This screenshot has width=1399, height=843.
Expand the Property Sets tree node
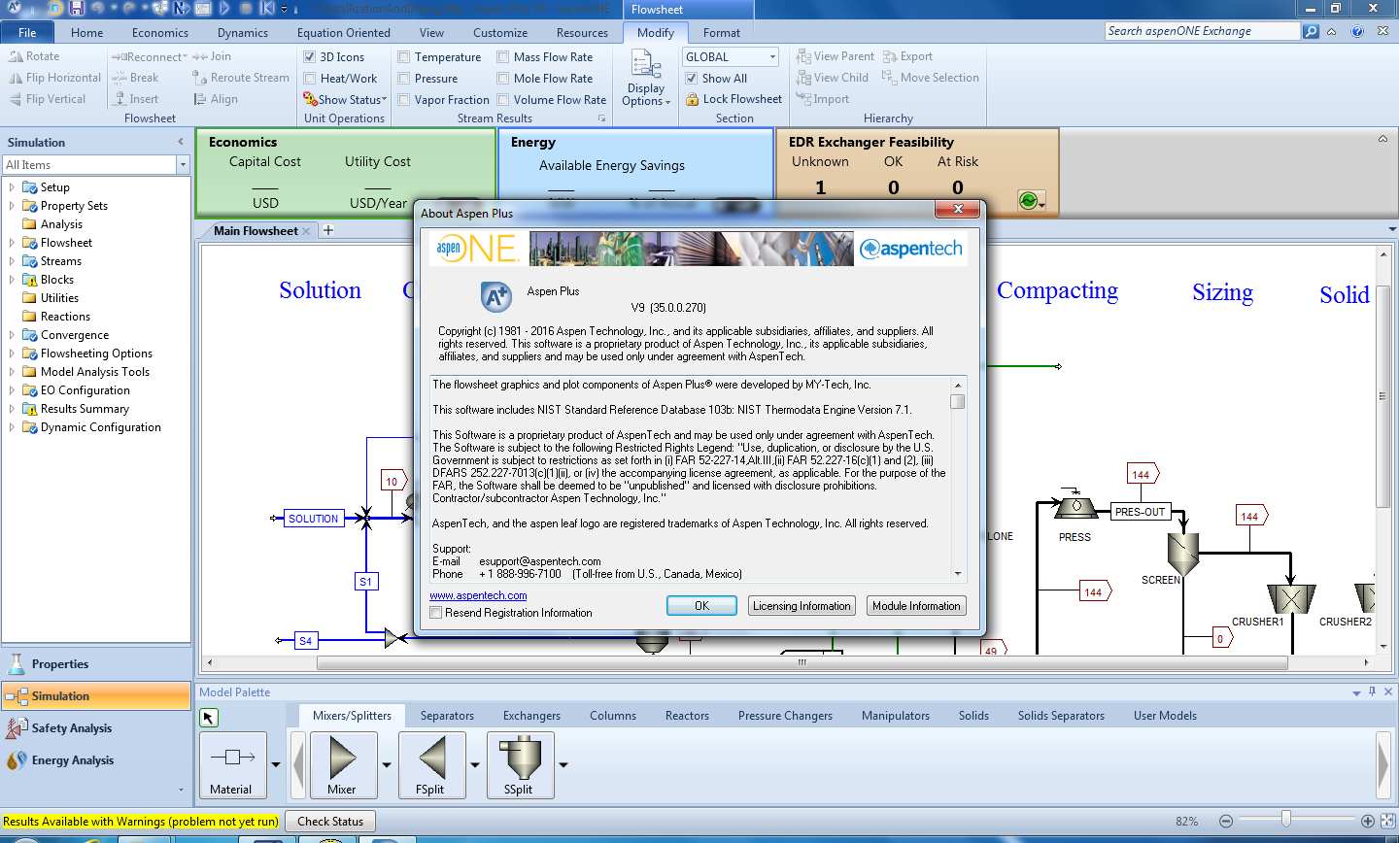pos(12,206)
